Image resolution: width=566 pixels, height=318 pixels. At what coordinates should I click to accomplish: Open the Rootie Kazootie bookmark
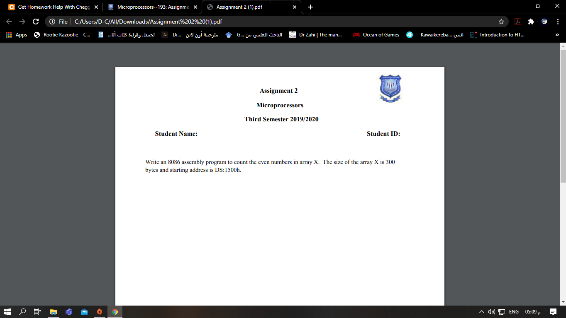pyautogui.click(x=62, y=35)
